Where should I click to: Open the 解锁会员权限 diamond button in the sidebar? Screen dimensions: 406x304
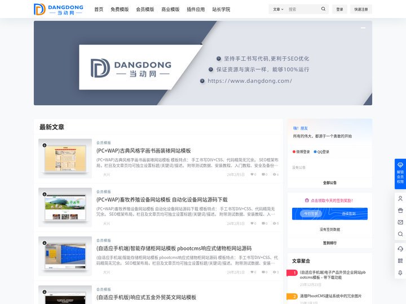[x=400, y=174]
